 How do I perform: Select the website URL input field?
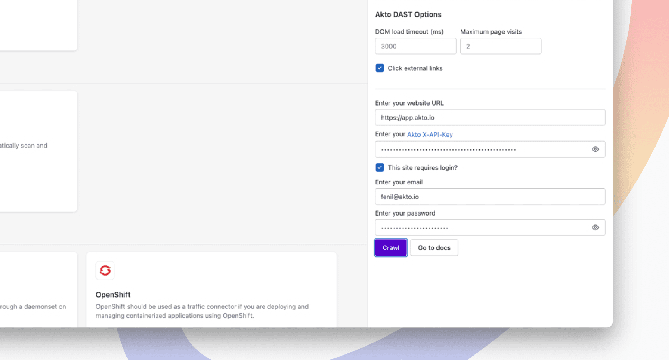click(x=490, y=118)
